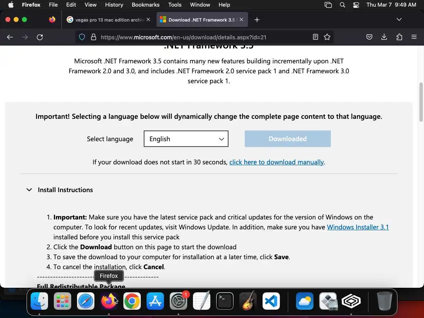Open the Tools menu
This screenshot has height=318, width=424.
coord(175,5)
